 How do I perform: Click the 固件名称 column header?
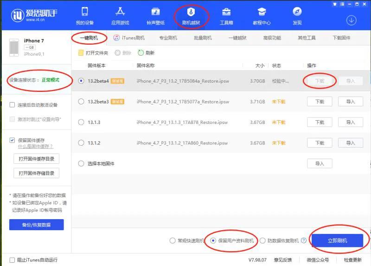(146, 65)
